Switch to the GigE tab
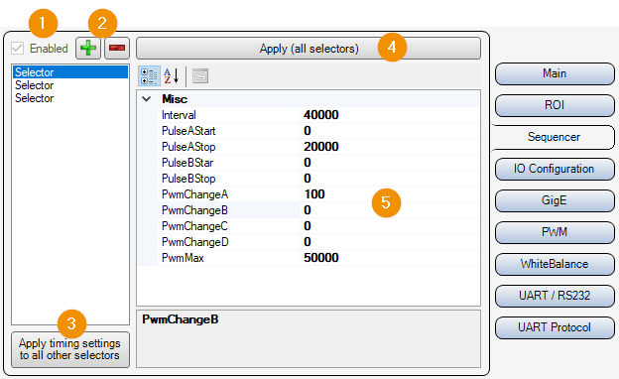Viewport: 619px width, 379px height. 555,200
